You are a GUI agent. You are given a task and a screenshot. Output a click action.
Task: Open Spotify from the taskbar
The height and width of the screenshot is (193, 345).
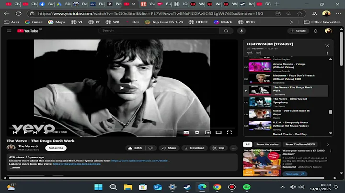point(247,187)
